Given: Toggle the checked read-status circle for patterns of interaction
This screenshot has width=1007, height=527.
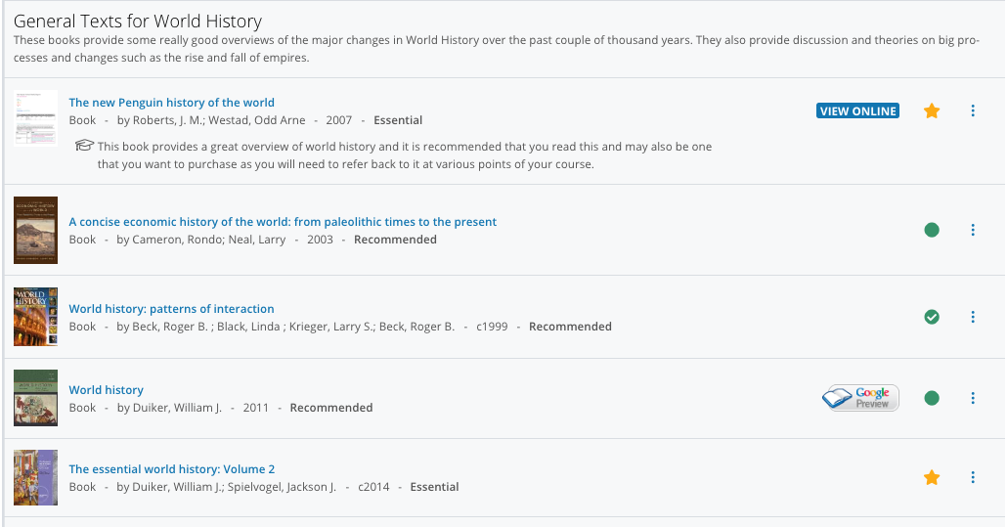Looking at the screenshot, I should (x=931, y=317).
